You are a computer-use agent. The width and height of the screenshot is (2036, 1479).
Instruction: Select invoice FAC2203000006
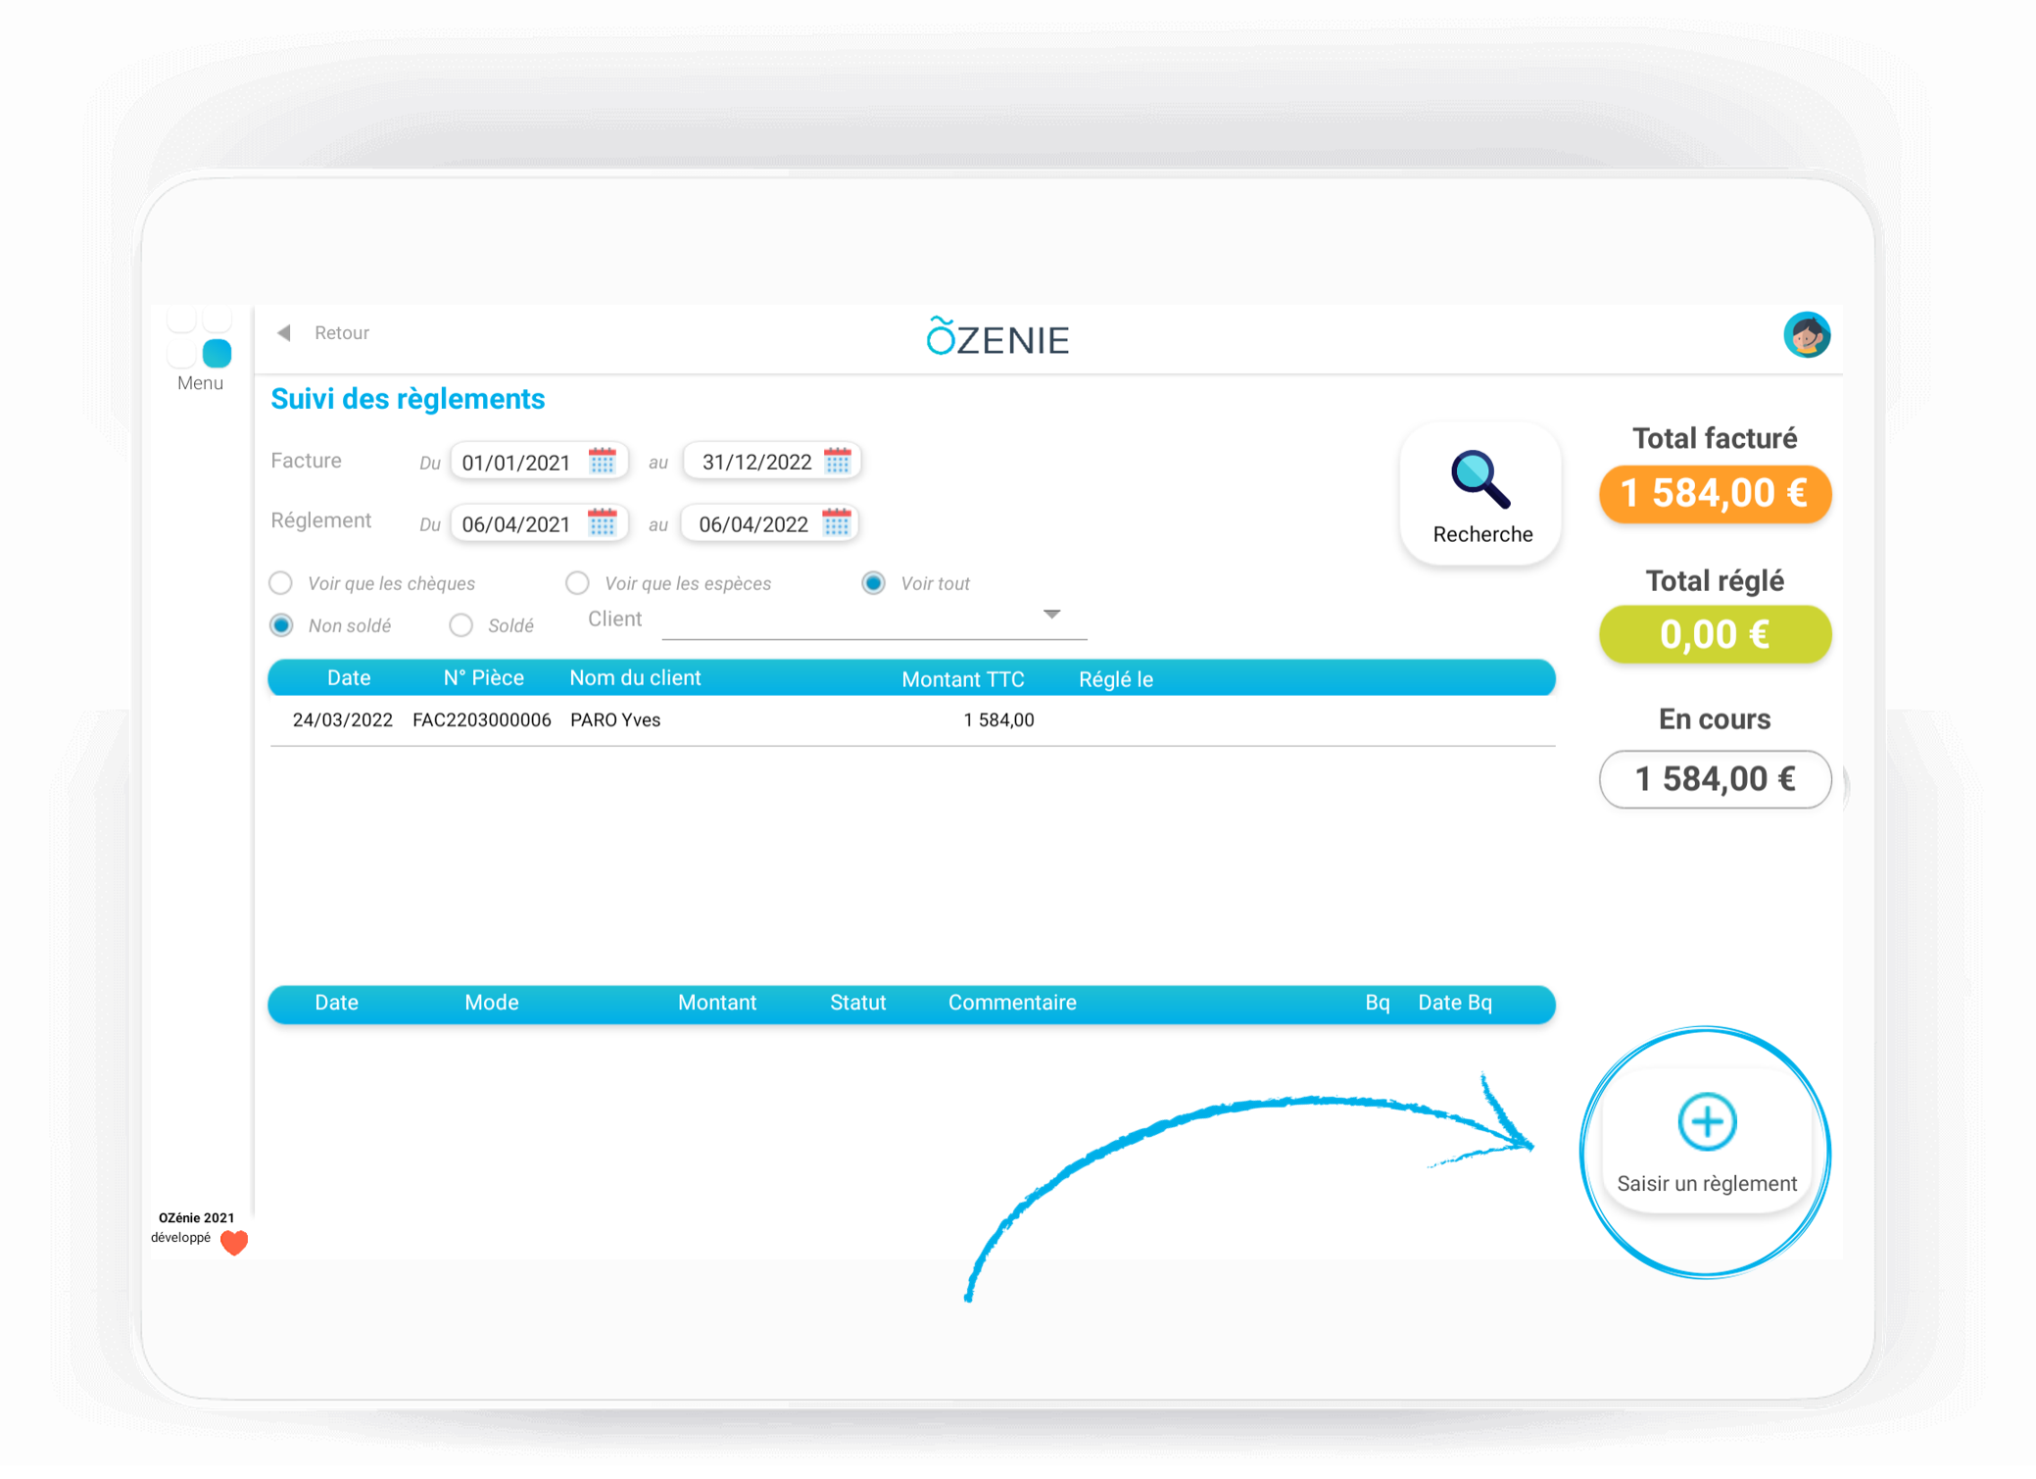tap(481, 720)
